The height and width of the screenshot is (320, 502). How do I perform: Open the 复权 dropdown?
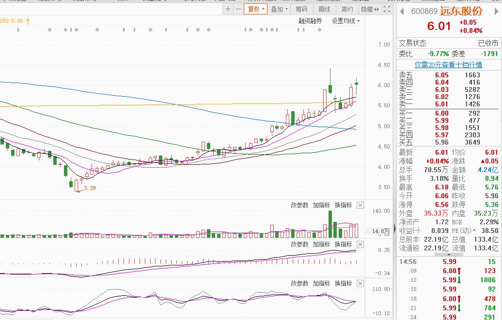coord(256,9)
